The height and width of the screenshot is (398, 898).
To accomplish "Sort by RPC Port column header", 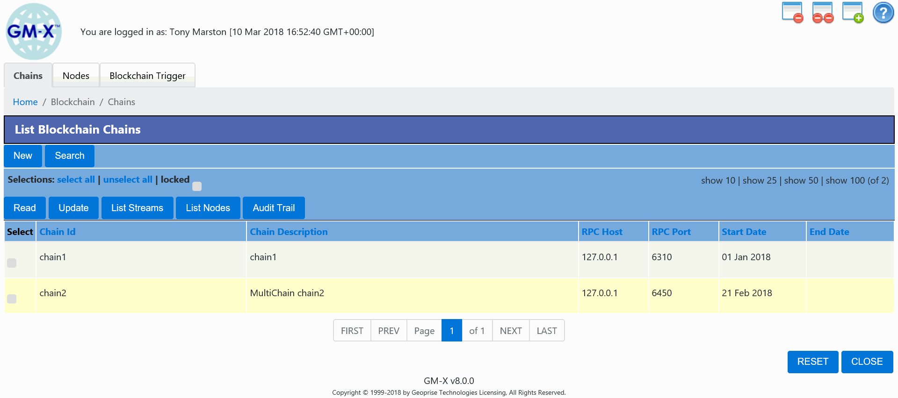I will pyautogui.click(x=671, y=232).
